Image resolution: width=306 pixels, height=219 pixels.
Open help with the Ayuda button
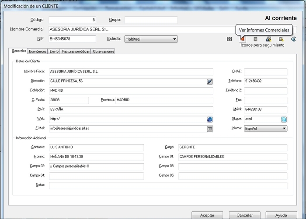click(281, 215)
